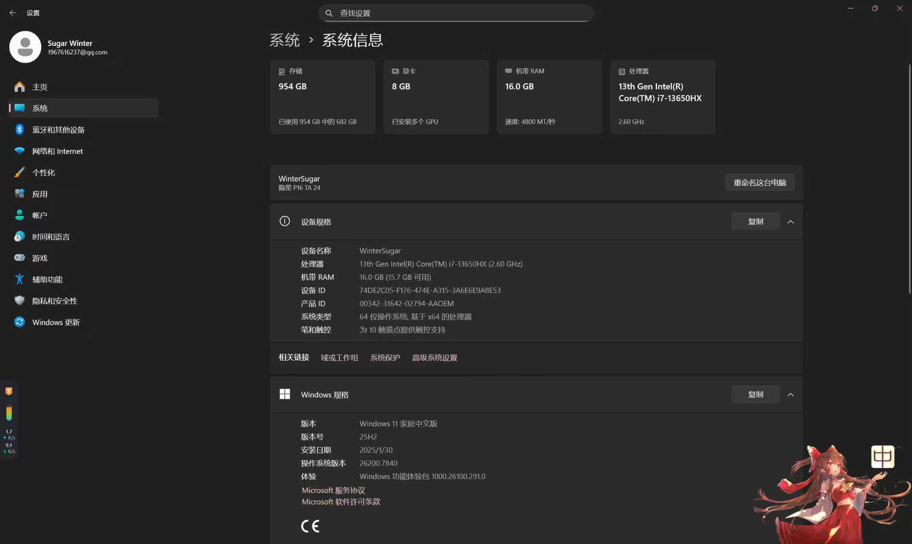This screenshot has height=544, width=912.
Task: Open Advanced system settings link
Action: [434, 358]
